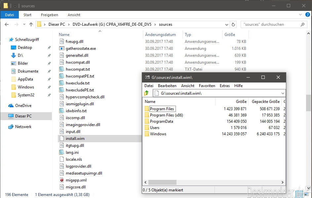Click the pin icon next to Dokumente

(49, 71)
